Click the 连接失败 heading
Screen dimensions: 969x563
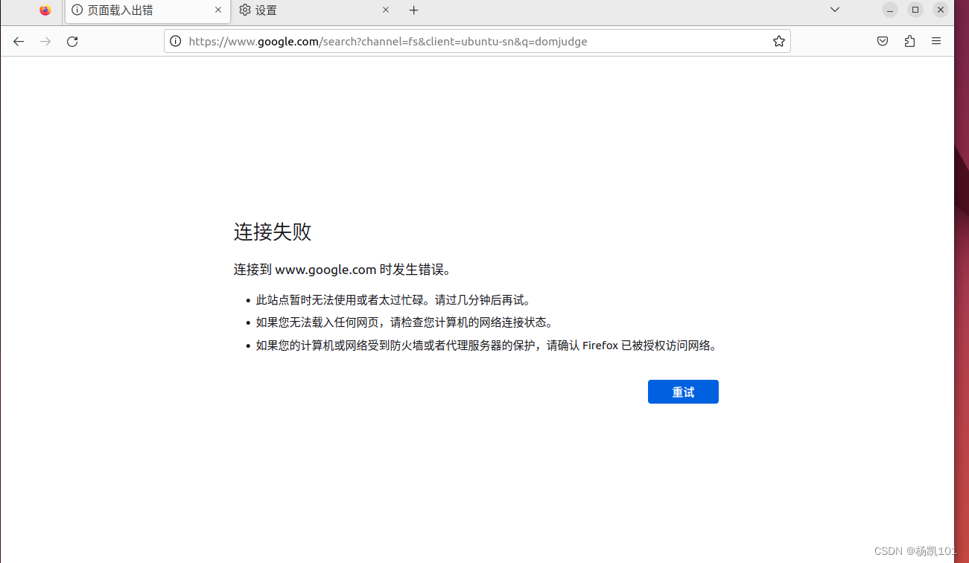[273, 232]
